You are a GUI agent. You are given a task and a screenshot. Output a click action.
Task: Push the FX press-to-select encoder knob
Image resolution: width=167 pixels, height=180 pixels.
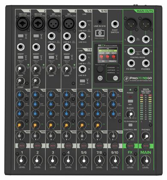pyautogui.click(x=100, y=69)
